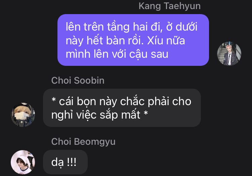Click the line "mình lên với cậu sau"
The height and width of the screenshot is (176, 252).
[117, 54]
